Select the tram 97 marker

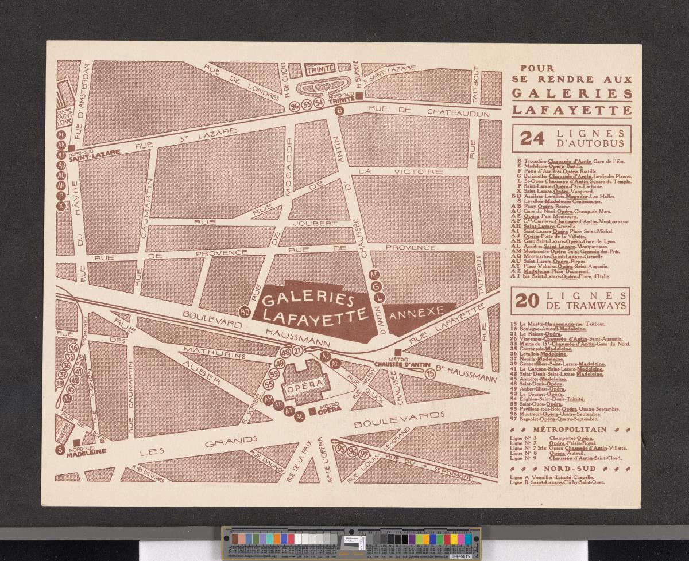click(364, 454)
